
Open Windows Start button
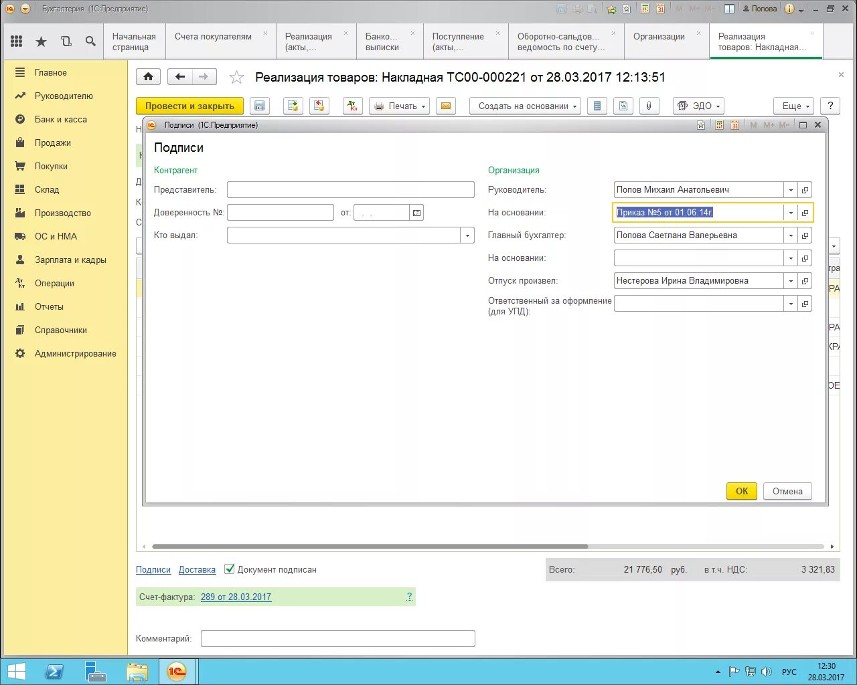[16, 672]
